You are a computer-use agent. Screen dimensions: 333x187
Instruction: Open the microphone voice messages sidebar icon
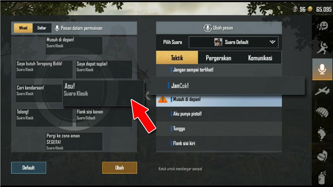[x=322, y=69]
